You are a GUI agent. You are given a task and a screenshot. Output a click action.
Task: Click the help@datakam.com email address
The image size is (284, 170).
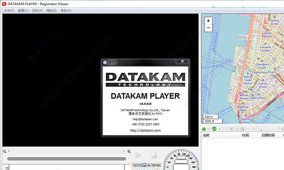(145, 119)
